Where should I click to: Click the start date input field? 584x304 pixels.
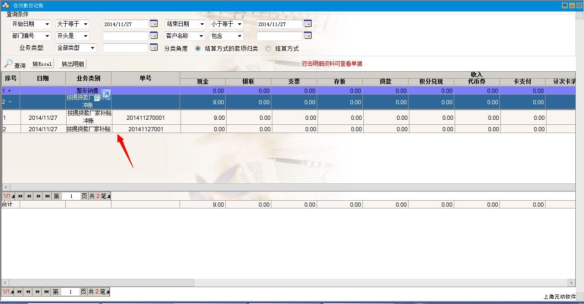coord(125,24)
